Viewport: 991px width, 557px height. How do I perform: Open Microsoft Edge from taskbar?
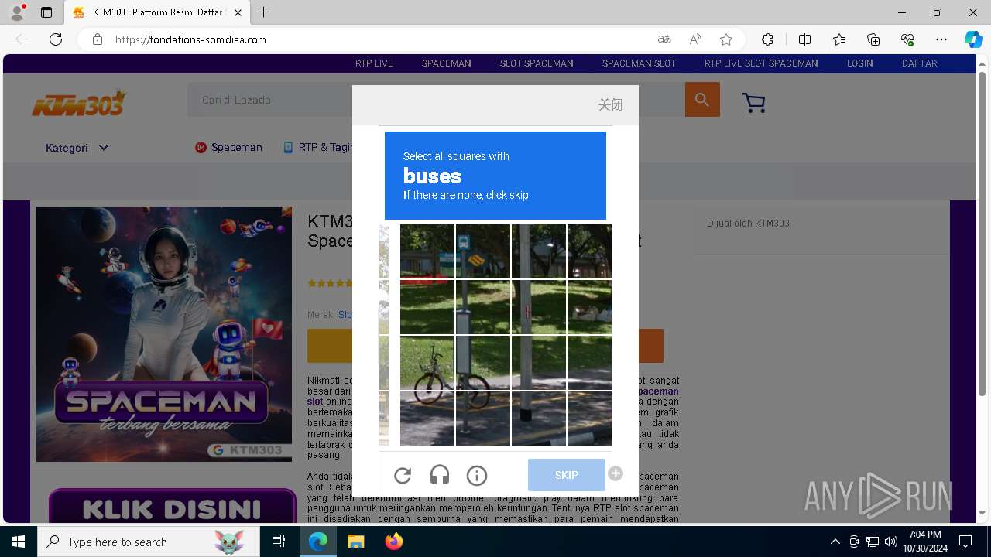coord(318,542)
